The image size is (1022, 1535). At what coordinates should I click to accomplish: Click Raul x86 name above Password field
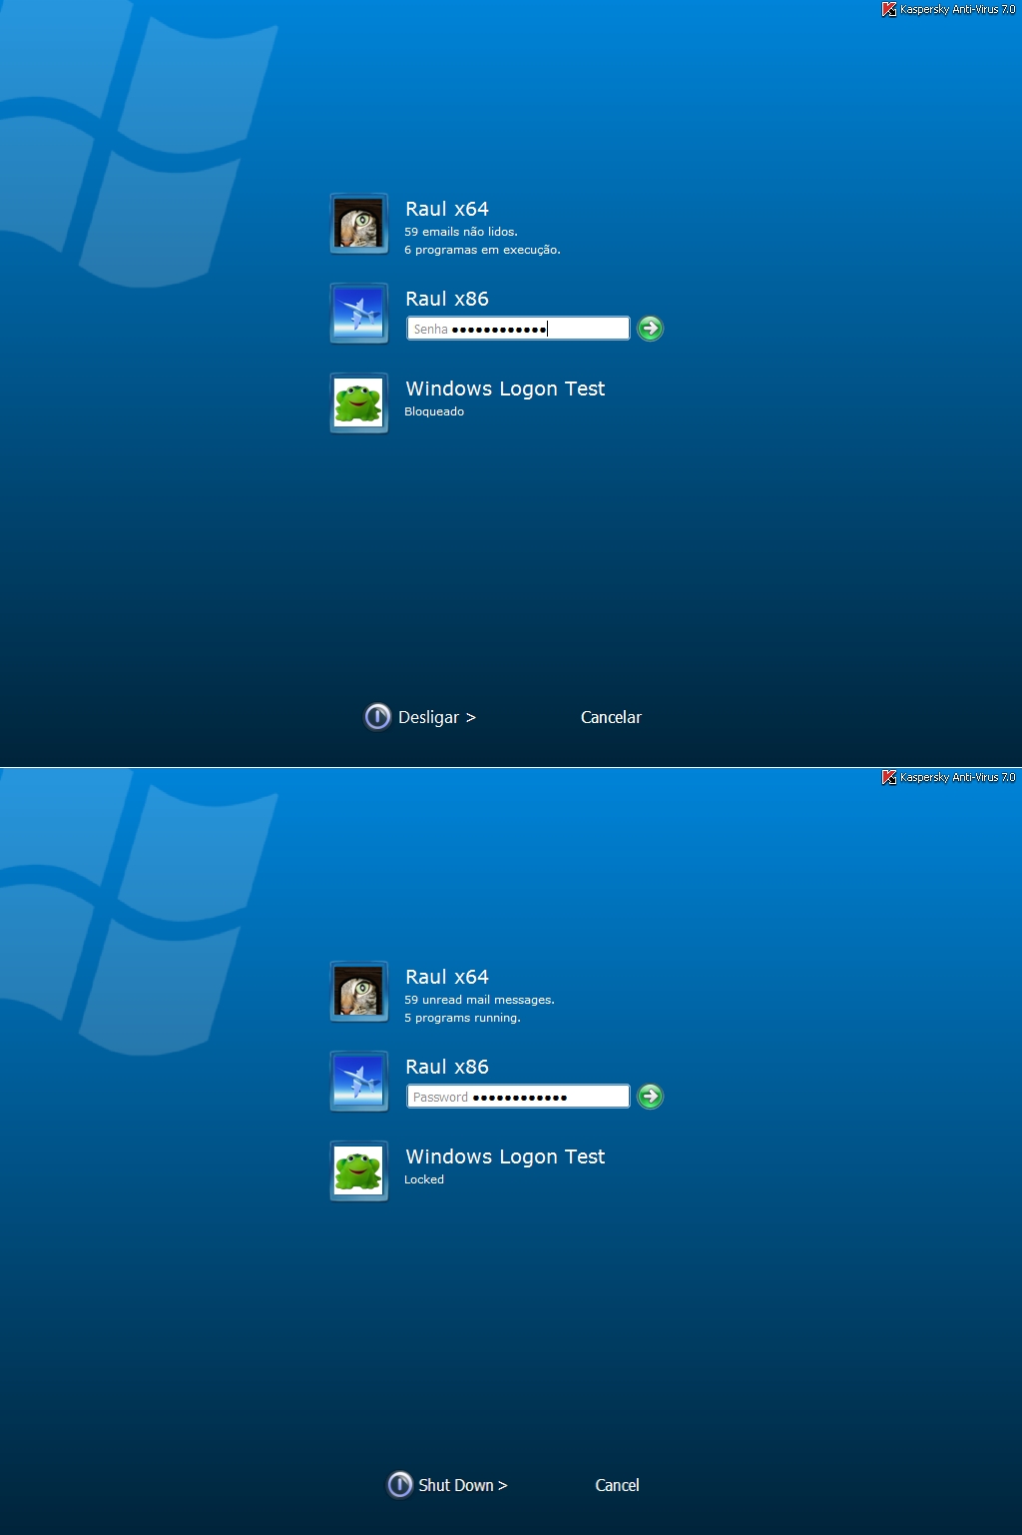(x=447, y=1067)
